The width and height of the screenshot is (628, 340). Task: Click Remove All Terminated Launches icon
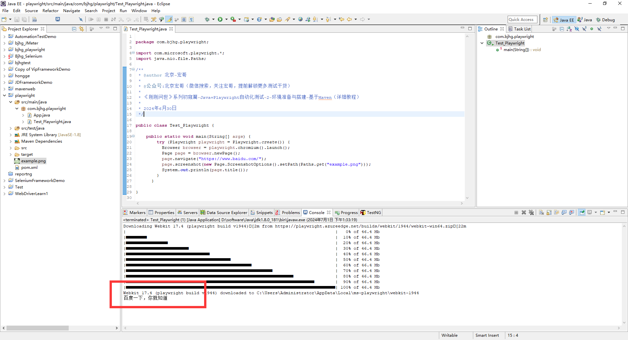[531, 212]
